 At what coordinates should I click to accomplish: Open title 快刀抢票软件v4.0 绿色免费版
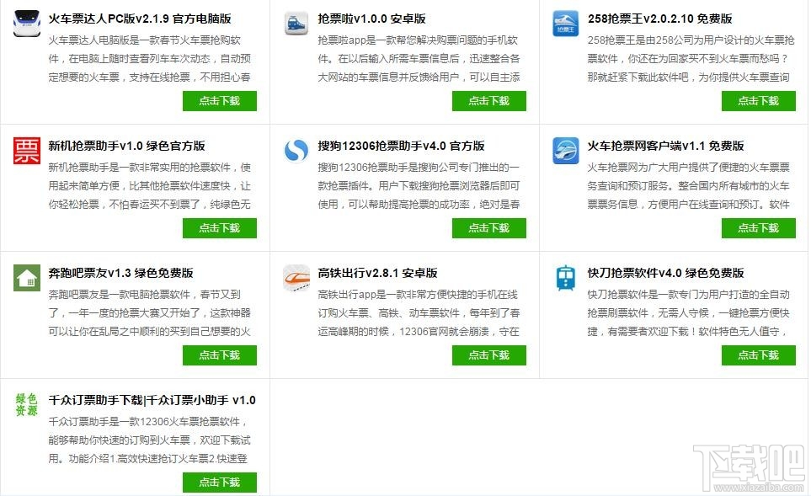[x=665, y=273]
